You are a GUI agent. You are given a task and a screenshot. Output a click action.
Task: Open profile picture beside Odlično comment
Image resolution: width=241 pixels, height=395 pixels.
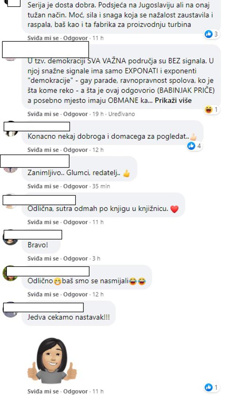[x=10, y=273]
